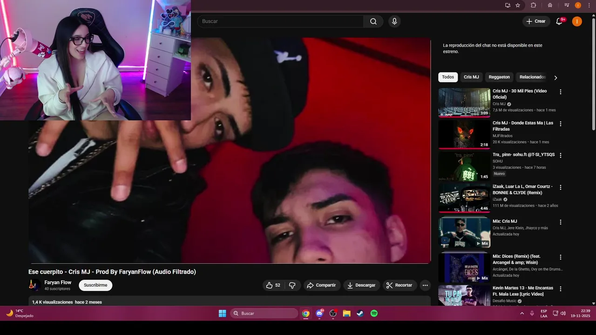
Task: Open the Mix: Dices Remix thumbnail
Action: 464,268
